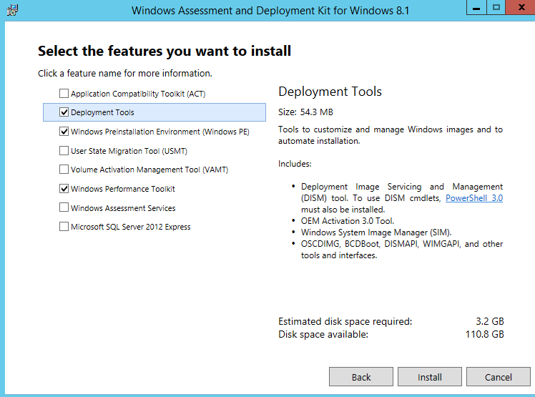
Task: Click the installer icon in the title bar
Action: [x=12, y=10]
